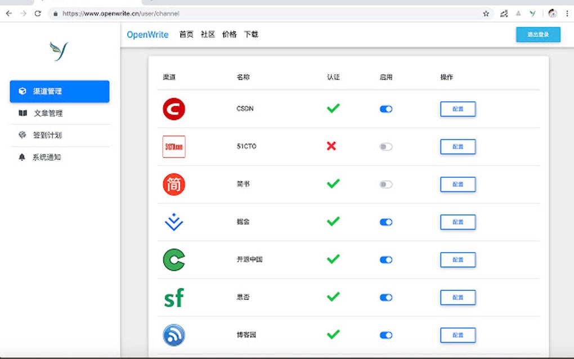Click the 掘金 (Juejin) channel icon
Viewport: 574px width, 359px height.
(174, 222)
